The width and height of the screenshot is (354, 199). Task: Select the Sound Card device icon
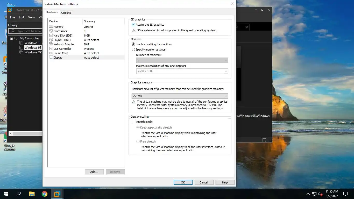(51, 53)
